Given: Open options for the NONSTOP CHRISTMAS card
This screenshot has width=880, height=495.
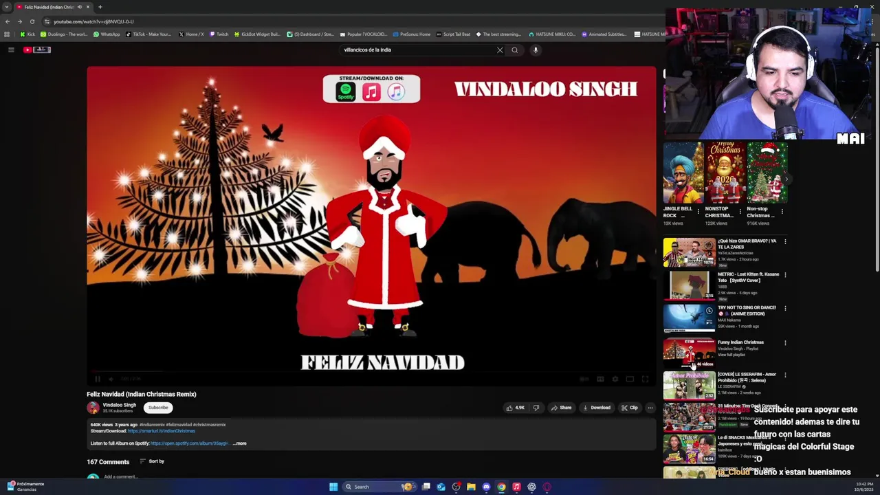Looking at the screenshot, I should coord(740,212).
